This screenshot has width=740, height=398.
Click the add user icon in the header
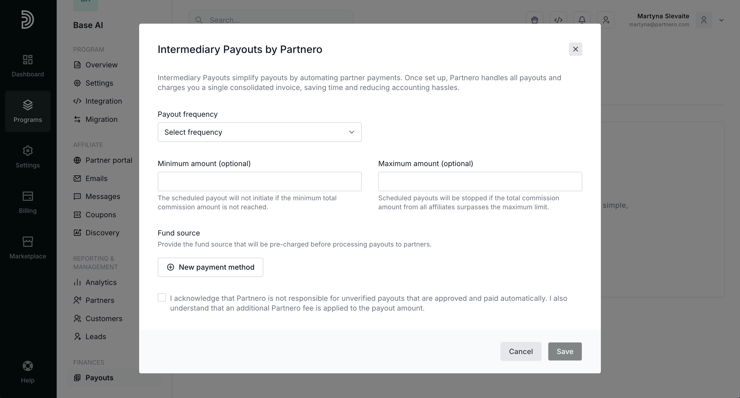[606, 20]
